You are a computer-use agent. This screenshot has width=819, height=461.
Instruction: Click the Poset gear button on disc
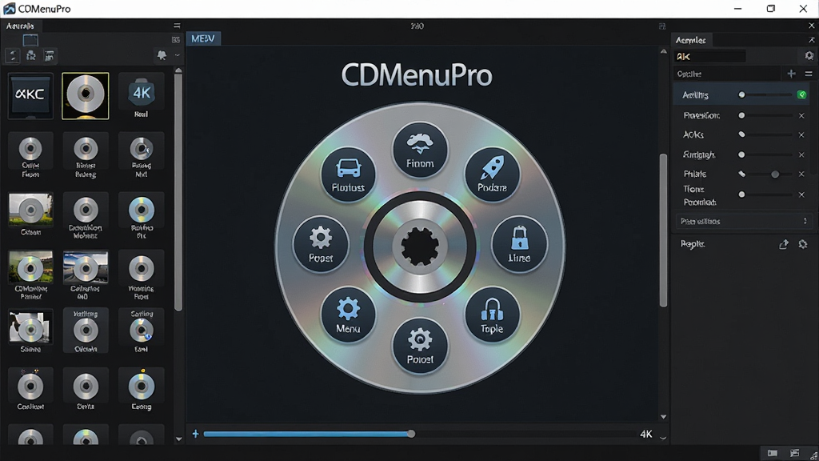tap(321, 245)
